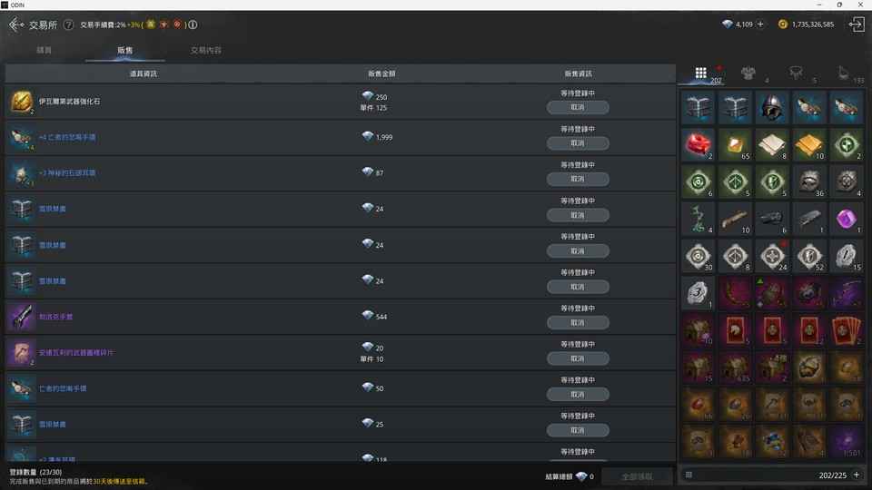Select the red gem item with count 2

(x=699, y=143)
